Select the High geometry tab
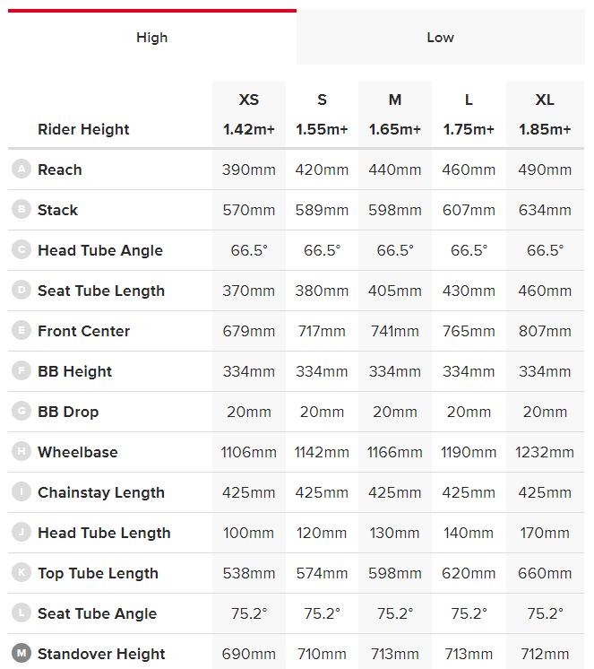594x669 pixels. [151, 38]
